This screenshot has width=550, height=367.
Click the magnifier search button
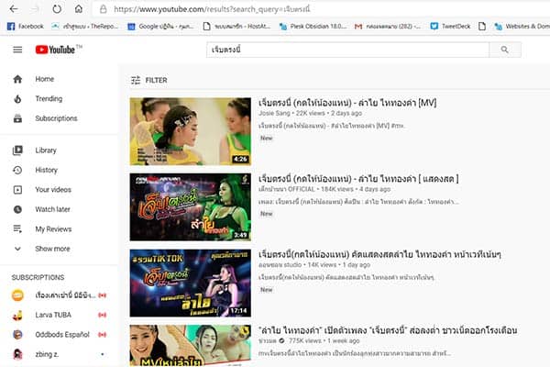[x=505, y=50]
